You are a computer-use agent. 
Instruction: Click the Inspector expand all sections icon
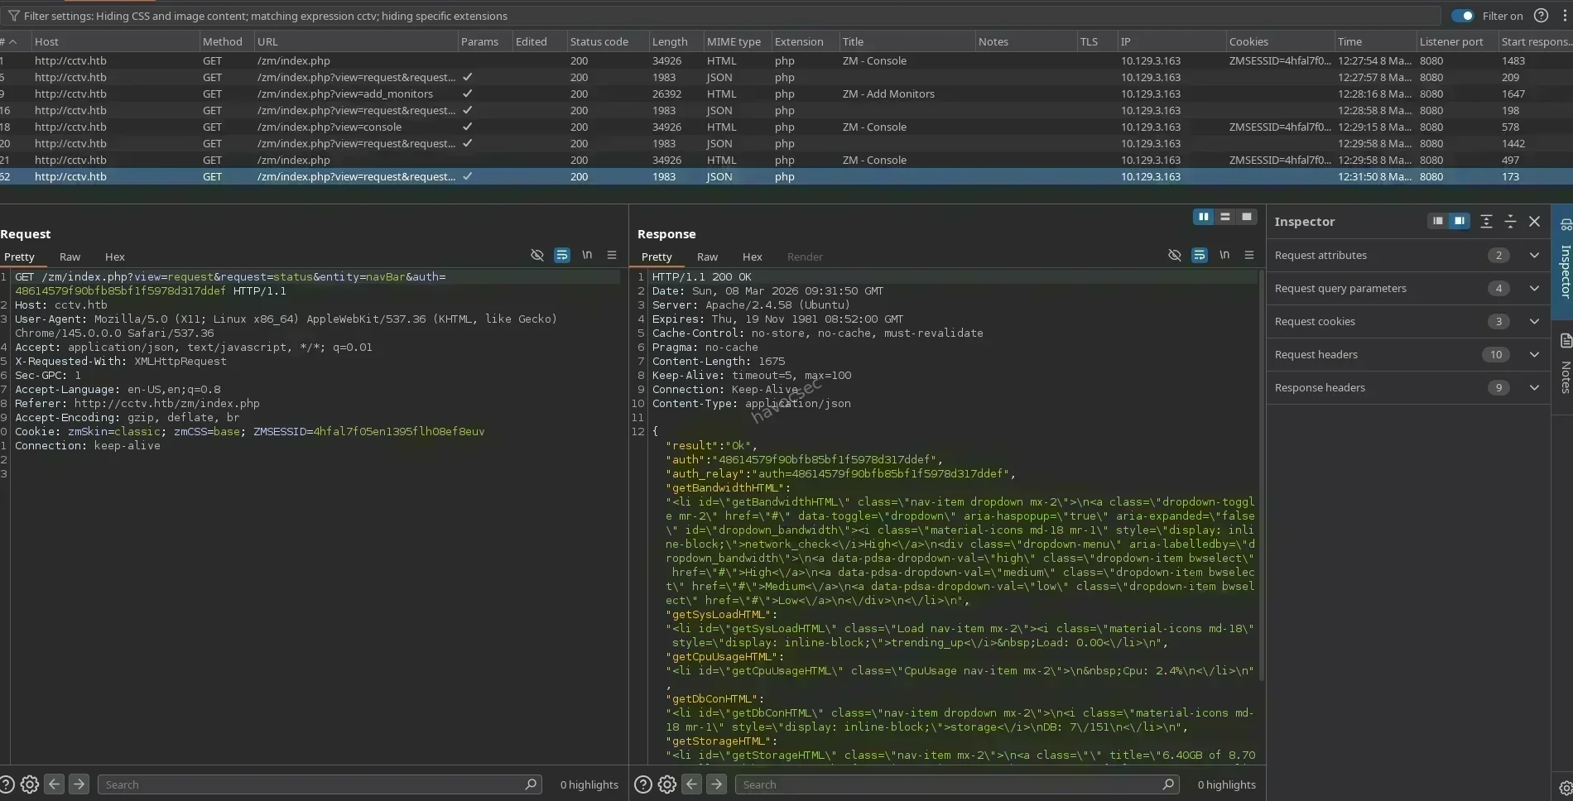(x=1486, y=221)
